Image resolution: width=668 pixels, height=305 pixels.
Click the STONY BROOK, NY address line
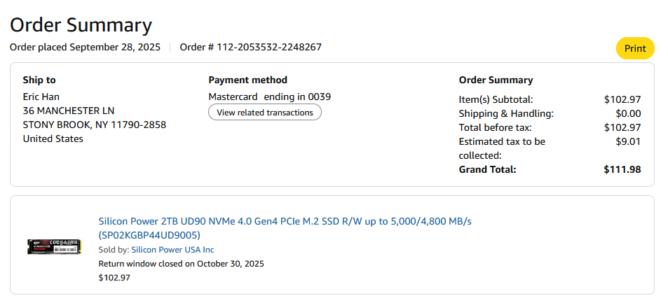point(94,125)
